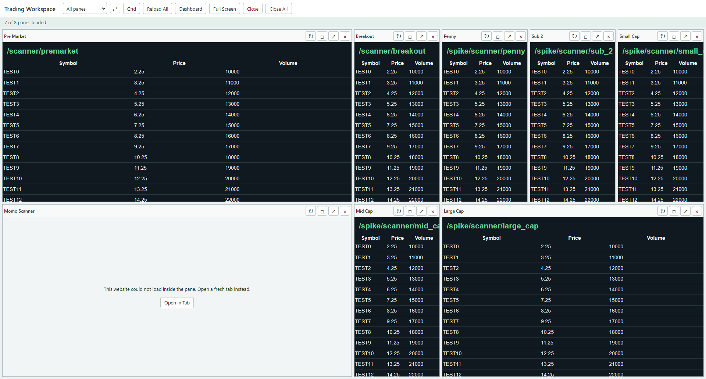Open Momo Scanner in external tab icon

coord(334,211)
